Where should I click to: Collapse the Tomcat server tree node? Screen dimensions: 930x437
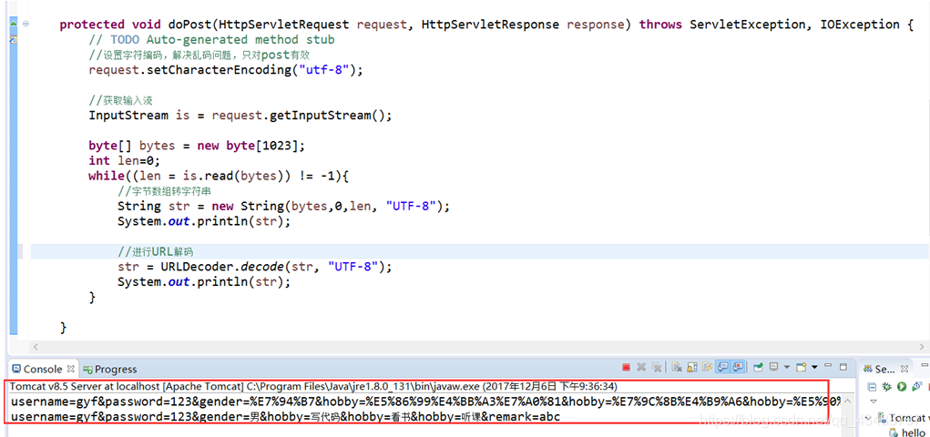868,418
